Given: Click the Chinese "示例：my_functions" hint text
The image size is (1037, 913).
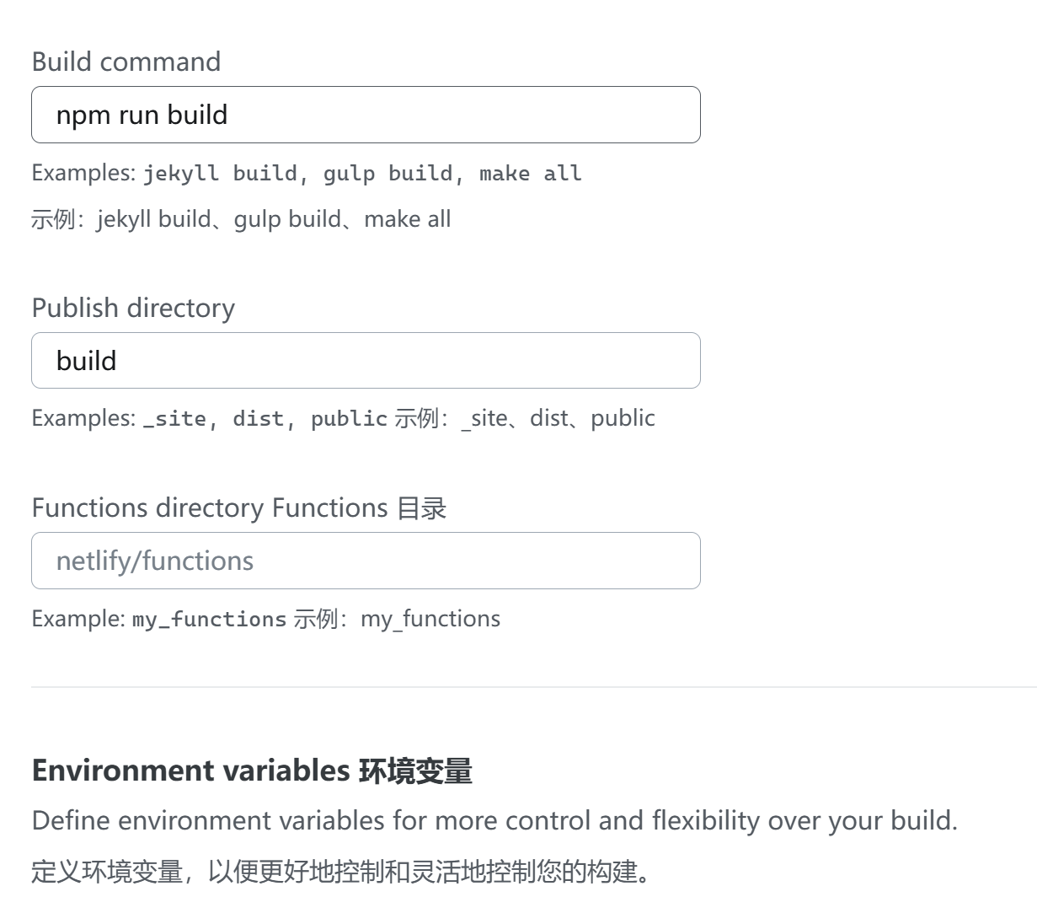Looking at the screenshot, I should tap(396, 619).
